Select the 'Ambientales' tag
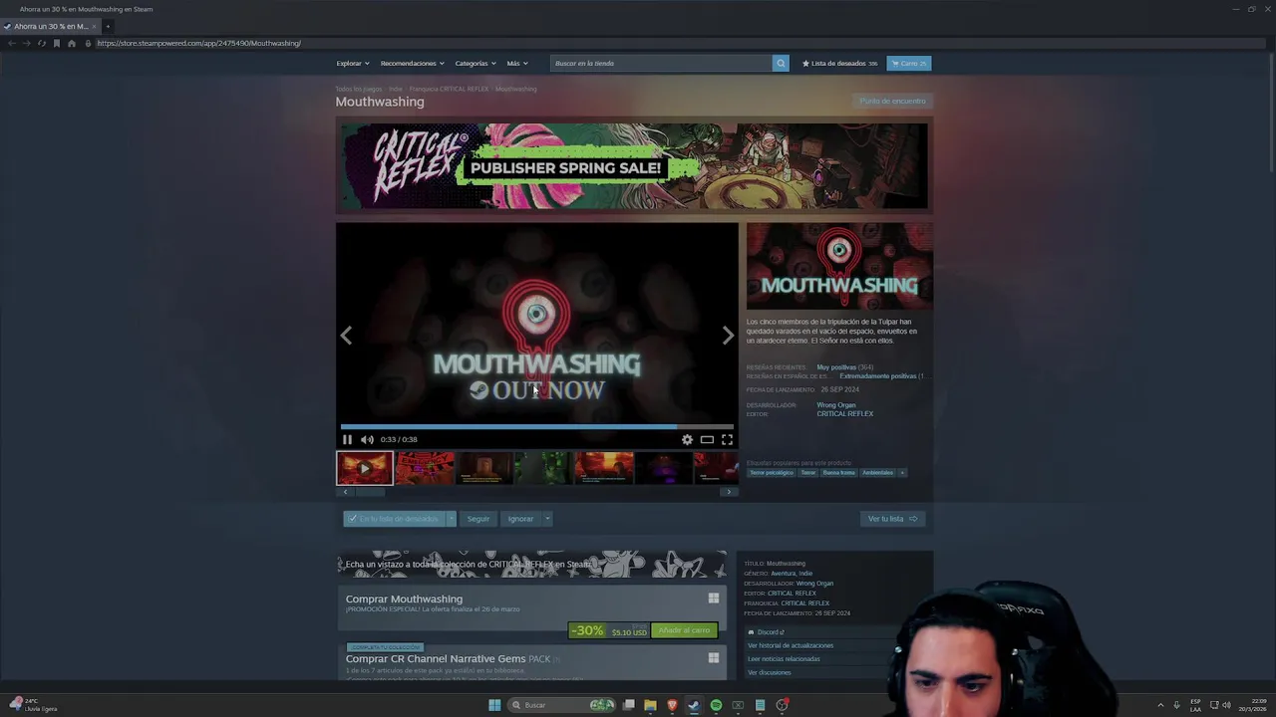Screen dimensions: 1276x717 pos(877,473)
